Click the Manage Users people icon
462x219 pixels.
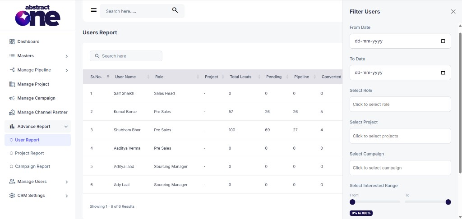click(x=12, y=181)
